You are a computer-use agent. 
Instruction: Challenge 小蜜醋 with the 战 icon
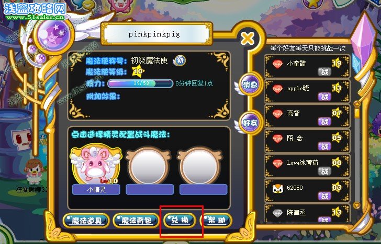pyautogui.click(x=324, y=71)
